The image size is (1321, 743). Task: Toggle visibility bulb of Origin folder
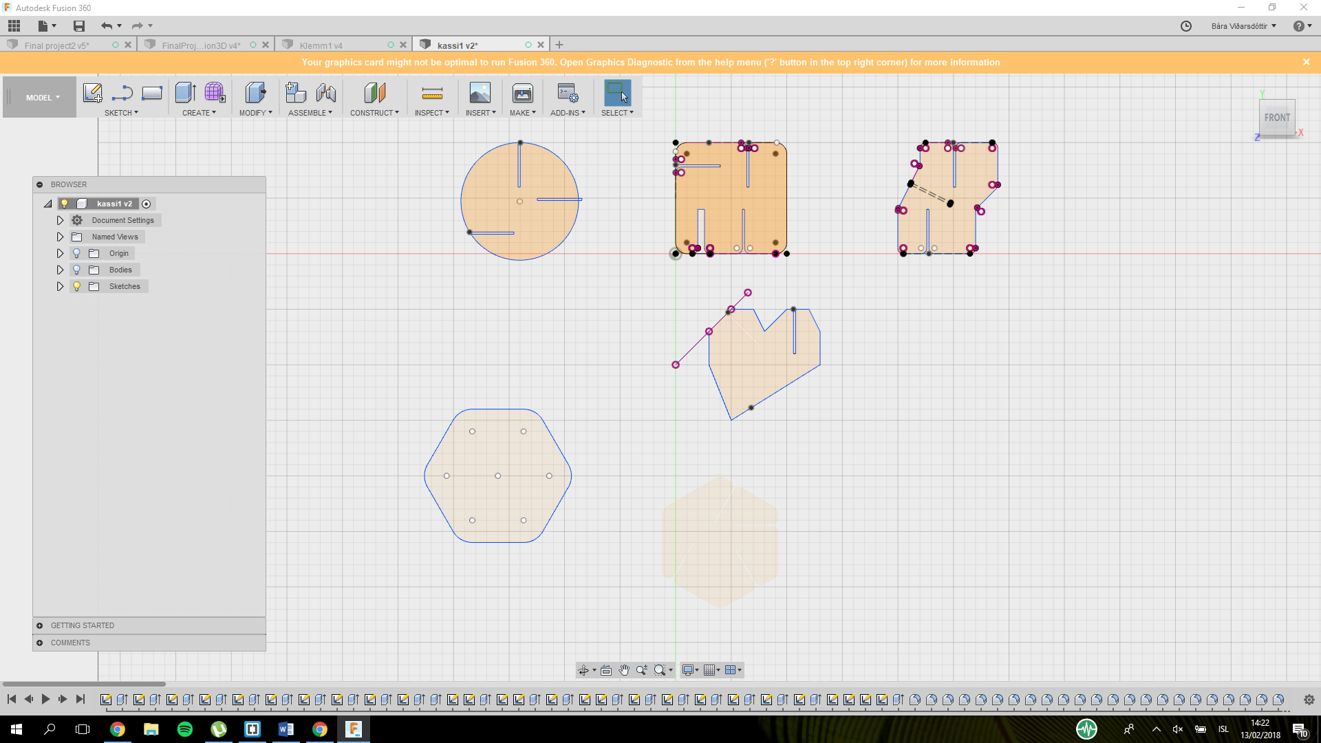pyautogui.click(x=77, y=253)
